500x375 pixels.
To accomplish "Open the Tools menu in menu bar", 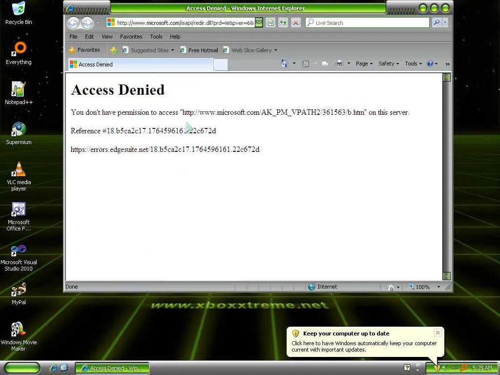I will [x=156, y=37].
